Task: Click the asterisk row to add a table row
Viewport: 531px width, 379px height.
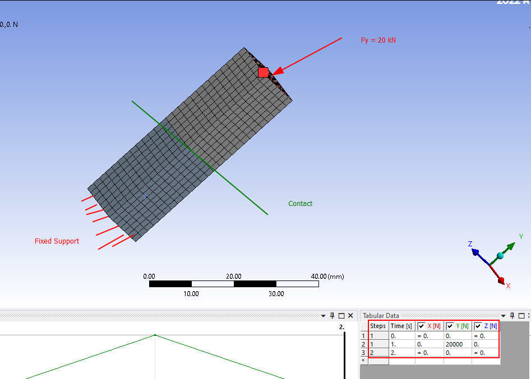Action: pyautogui.click(x=363, y=361)
